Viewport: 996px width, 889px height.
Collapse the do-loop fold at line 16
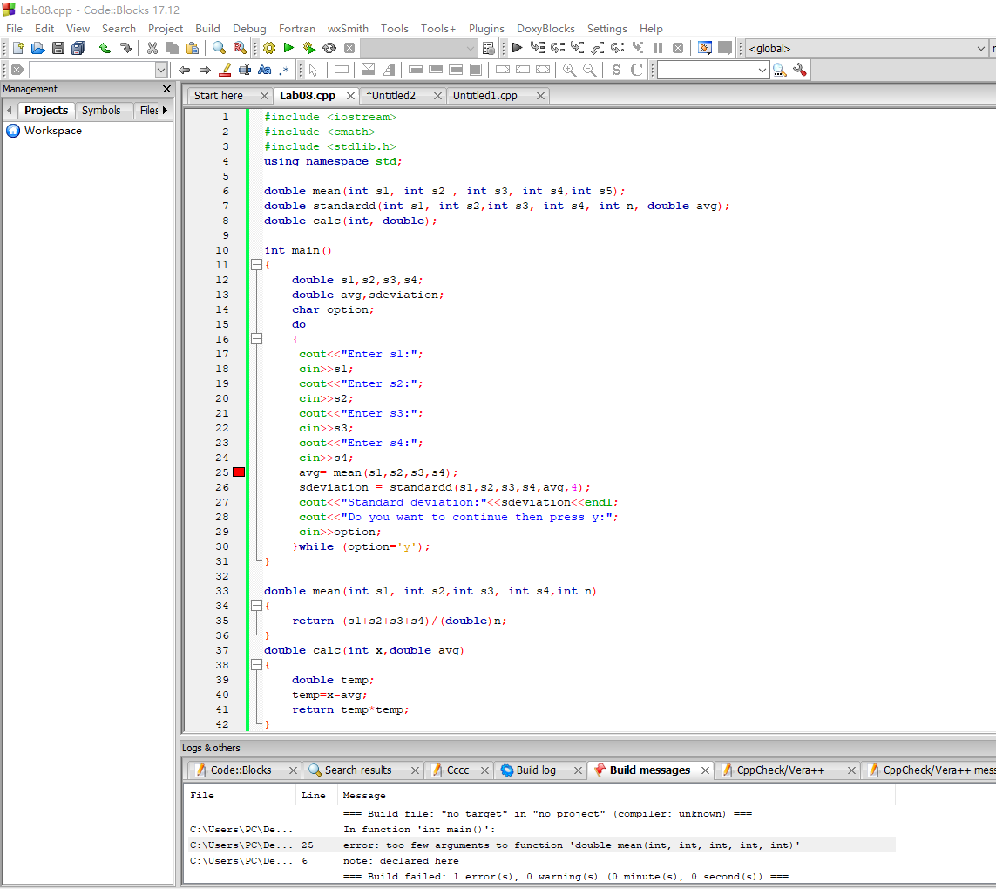(x=256, y=339)
